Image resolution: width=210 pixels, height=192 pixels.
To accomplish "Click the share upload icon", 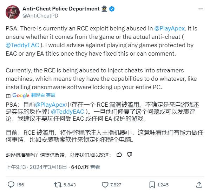I will (199, 185).
